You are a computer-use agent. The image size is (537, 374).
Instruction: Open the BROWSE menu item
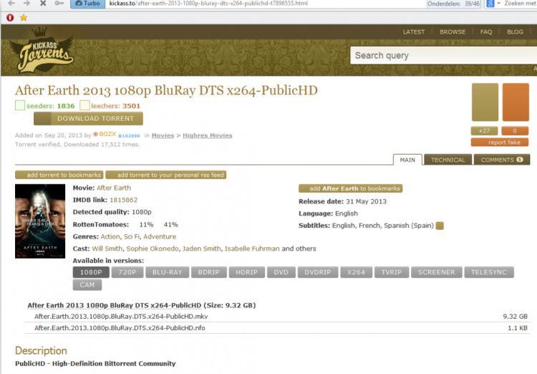(x=453, y=32)
